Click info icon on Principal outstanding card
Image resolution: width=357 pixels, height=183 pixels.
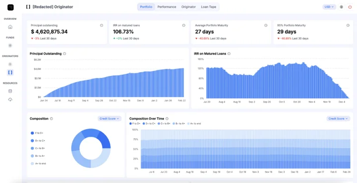pos(102,25)
